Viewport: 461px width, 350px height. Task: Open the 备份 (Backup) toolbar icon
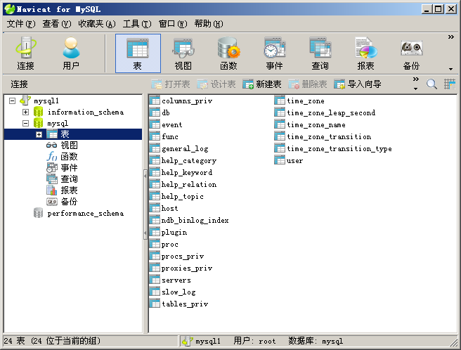coord(411,53)
